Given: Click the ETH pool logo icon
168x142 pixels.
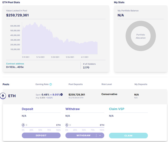Looking at the screenshot, I should tap(3, 96).
